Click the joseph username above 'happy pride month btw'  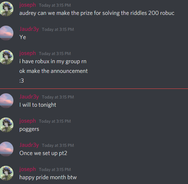(27, 170)
